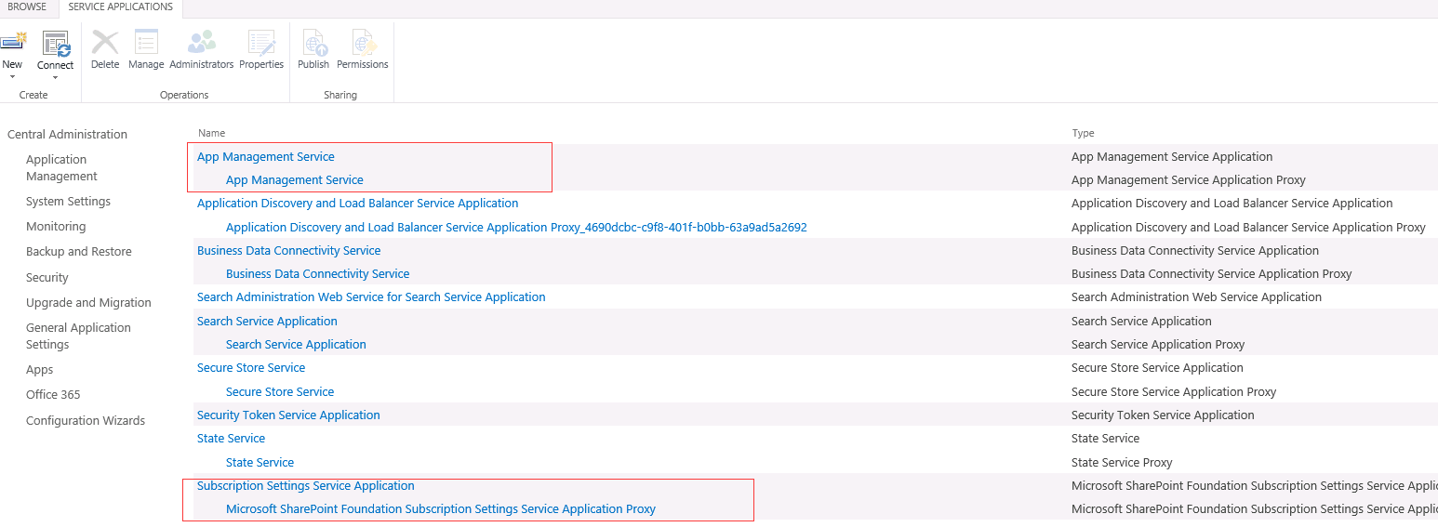Click the Publish ribbon icon
Screen dimensions: 1438x527
tap(313, 42)
